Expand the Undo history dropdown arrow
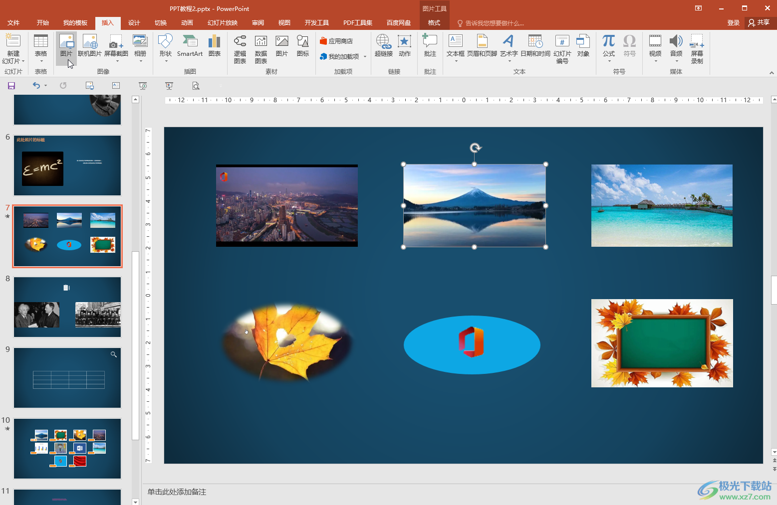The height and width of the screenshot is (505, 777). point(45,86)
